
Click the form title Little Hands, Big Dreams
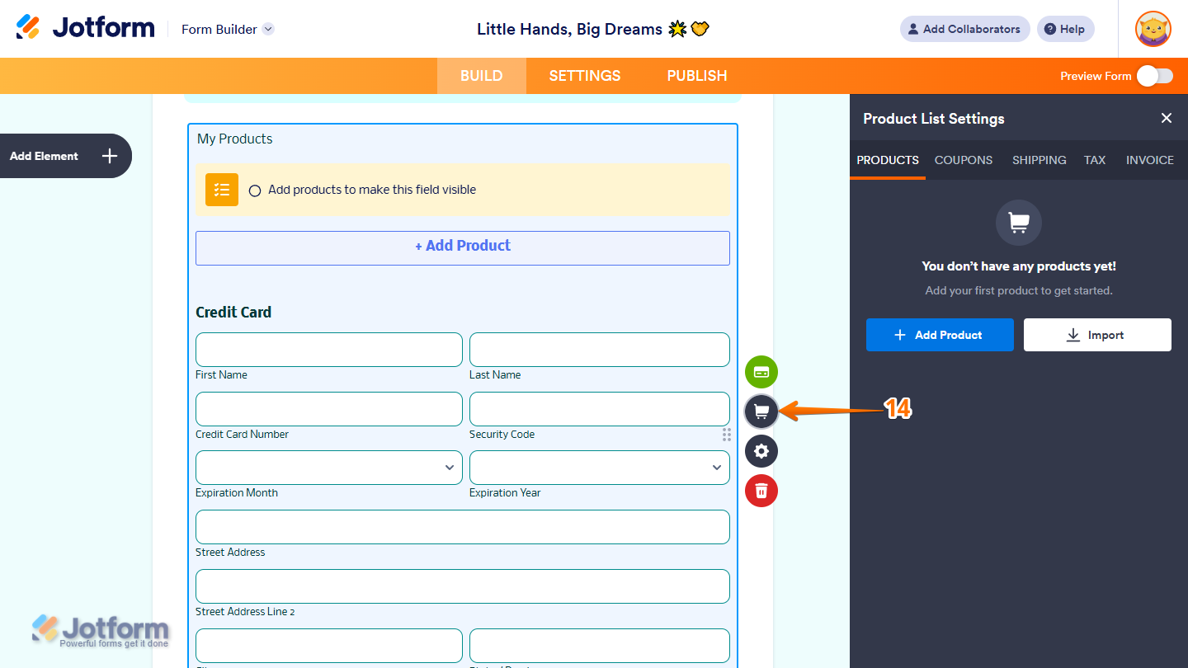593,29
